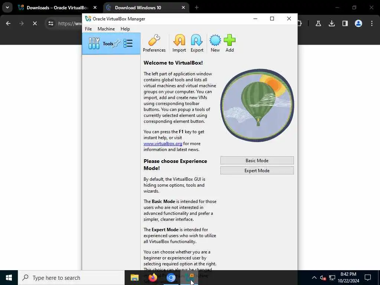
Task: Show hidden system tray icons
Action: [x=314, y=278]
